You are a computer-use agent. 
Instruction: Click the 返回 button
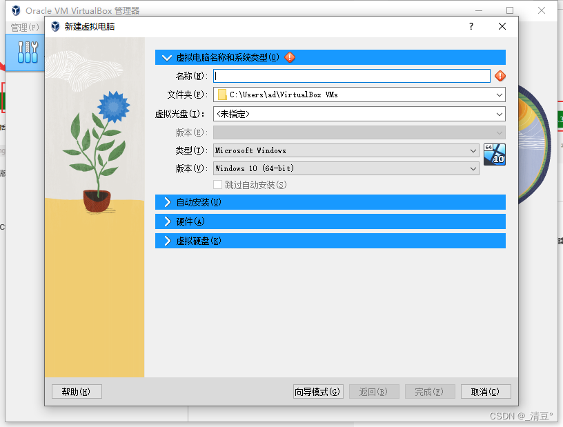(374, 391)
